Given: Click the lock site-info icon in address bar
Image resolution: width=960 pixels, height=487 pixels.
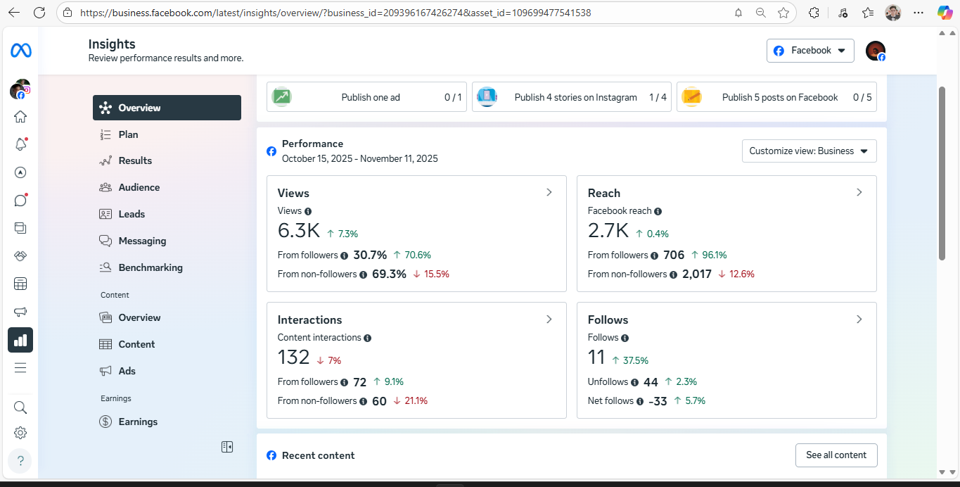Looking at the screenshot, I should 68,13.
